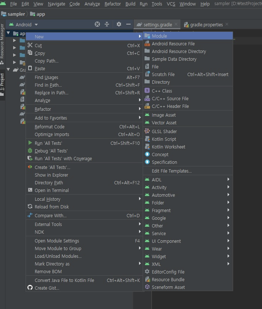Screen dimensions: 262x309
Task: Expand the UI Component submenu arrow
Action: (228, 241)
